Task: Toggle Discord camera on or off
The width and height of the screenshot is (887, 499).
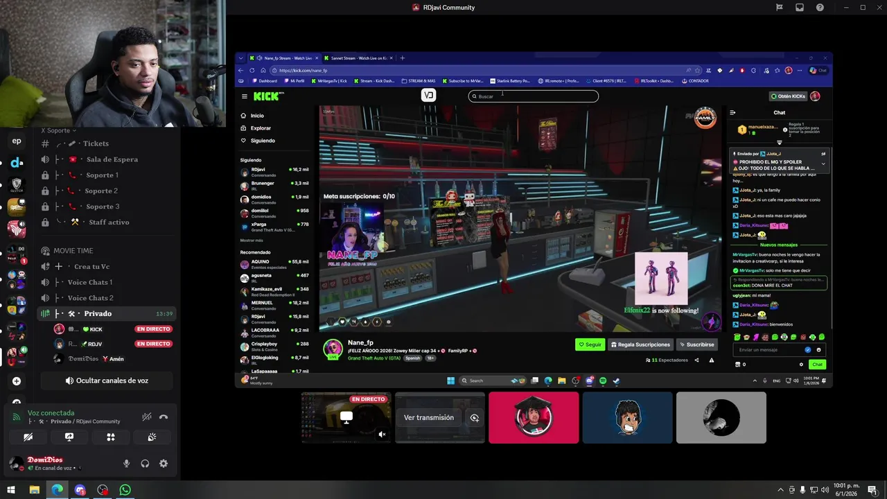Action: 28,437
